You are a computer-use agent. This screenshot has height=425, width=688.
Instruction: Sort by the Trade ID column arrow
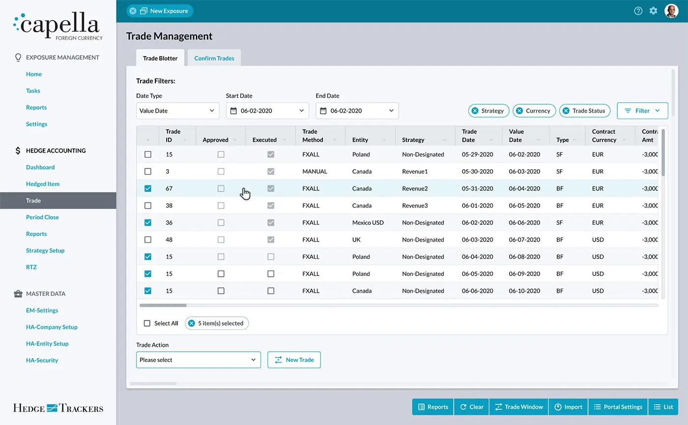point(185,140)
